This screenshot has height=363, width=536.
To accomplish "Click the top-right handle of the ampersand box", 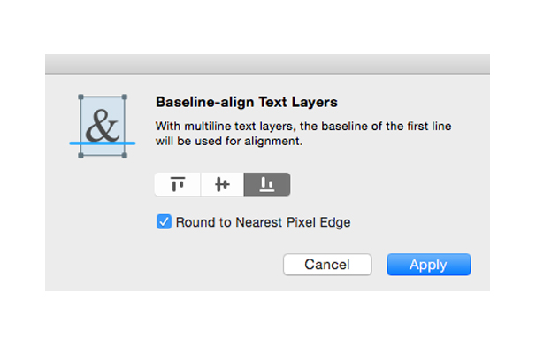I will pos(125,97).
